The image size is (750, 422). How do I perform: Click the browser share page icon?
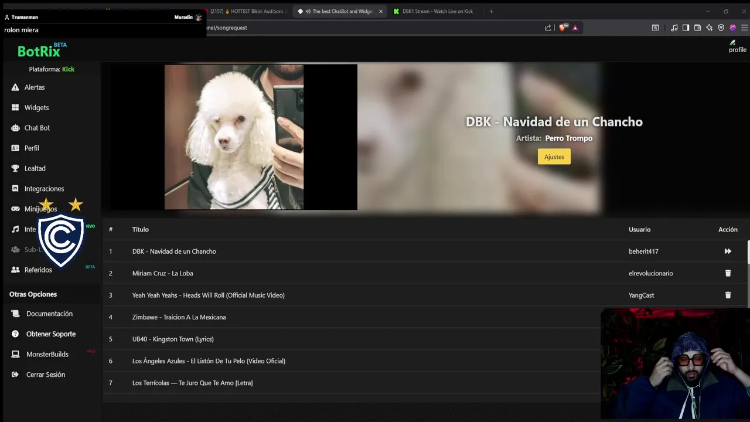click(x=548, y=28)
